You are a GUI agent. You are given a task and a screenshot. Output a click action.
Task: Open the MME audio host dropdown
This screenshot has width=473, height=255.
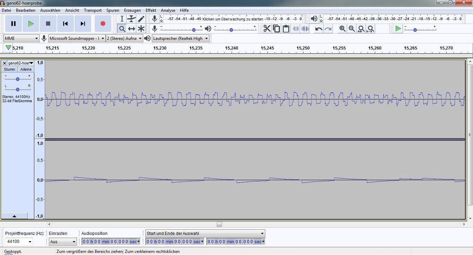tap(21, 38)
